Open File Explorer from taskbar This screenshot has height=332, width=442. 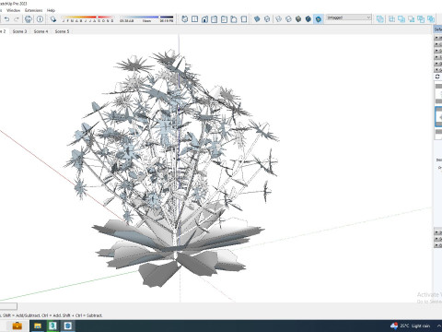click(38, 326)
